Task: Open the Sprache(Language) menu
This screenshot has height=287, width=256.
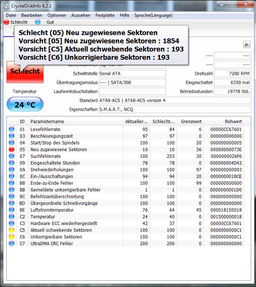Action: point(153,15)
